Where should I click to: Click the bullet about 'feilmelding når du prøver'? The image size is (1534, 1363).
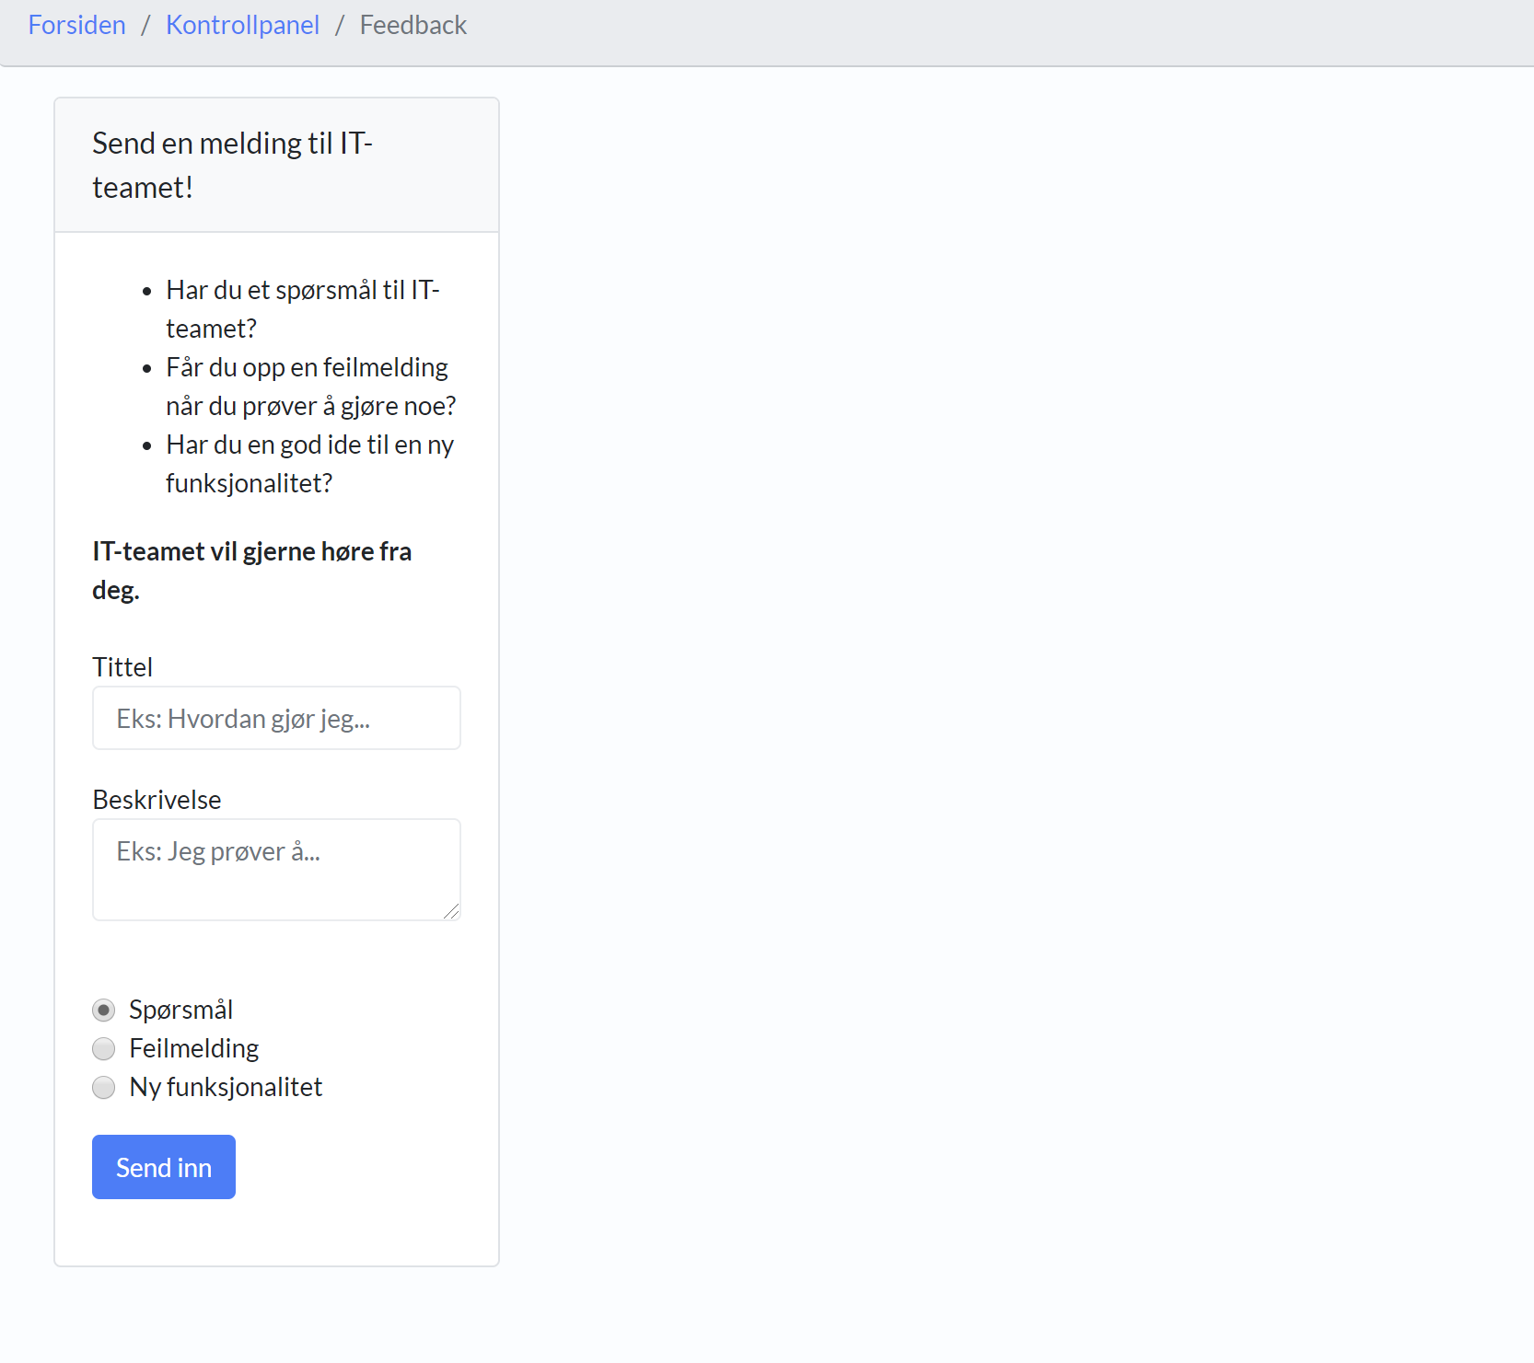310,387
